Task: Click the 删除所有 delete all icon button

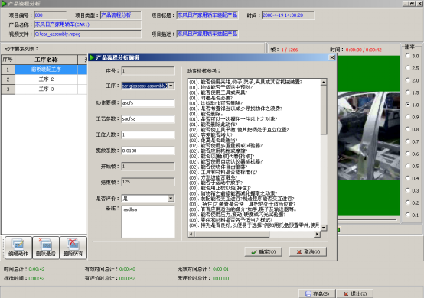Action: point(73,248)
